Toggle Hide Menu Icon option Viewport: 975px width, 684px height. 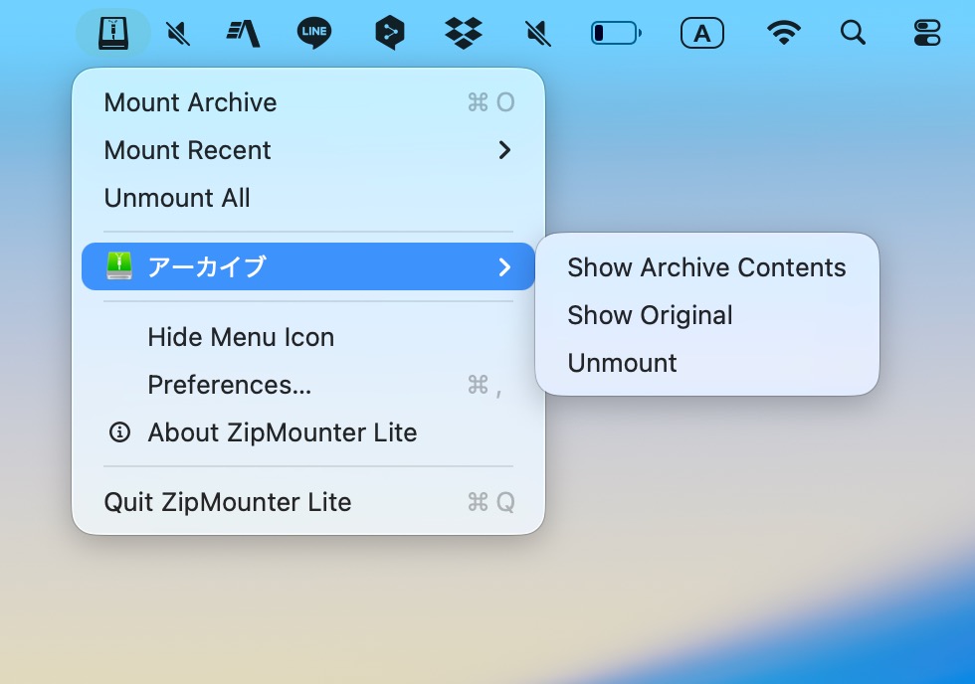click(241, 337)
